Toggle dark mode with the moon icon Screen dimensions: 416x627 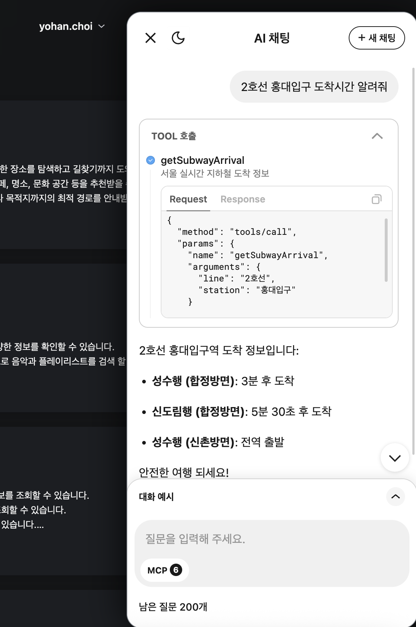tap(178, 38)
